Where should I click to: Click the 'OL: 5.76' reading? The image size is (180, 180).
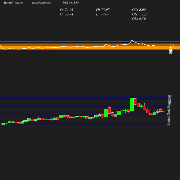tap(139, 19)
